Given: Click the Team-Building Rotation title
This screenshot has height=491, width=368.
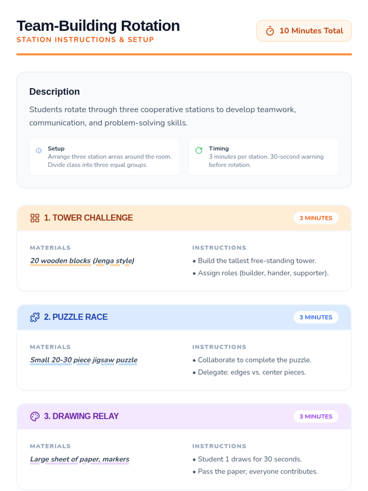Looking at the screenshot, I should point(98,26).
